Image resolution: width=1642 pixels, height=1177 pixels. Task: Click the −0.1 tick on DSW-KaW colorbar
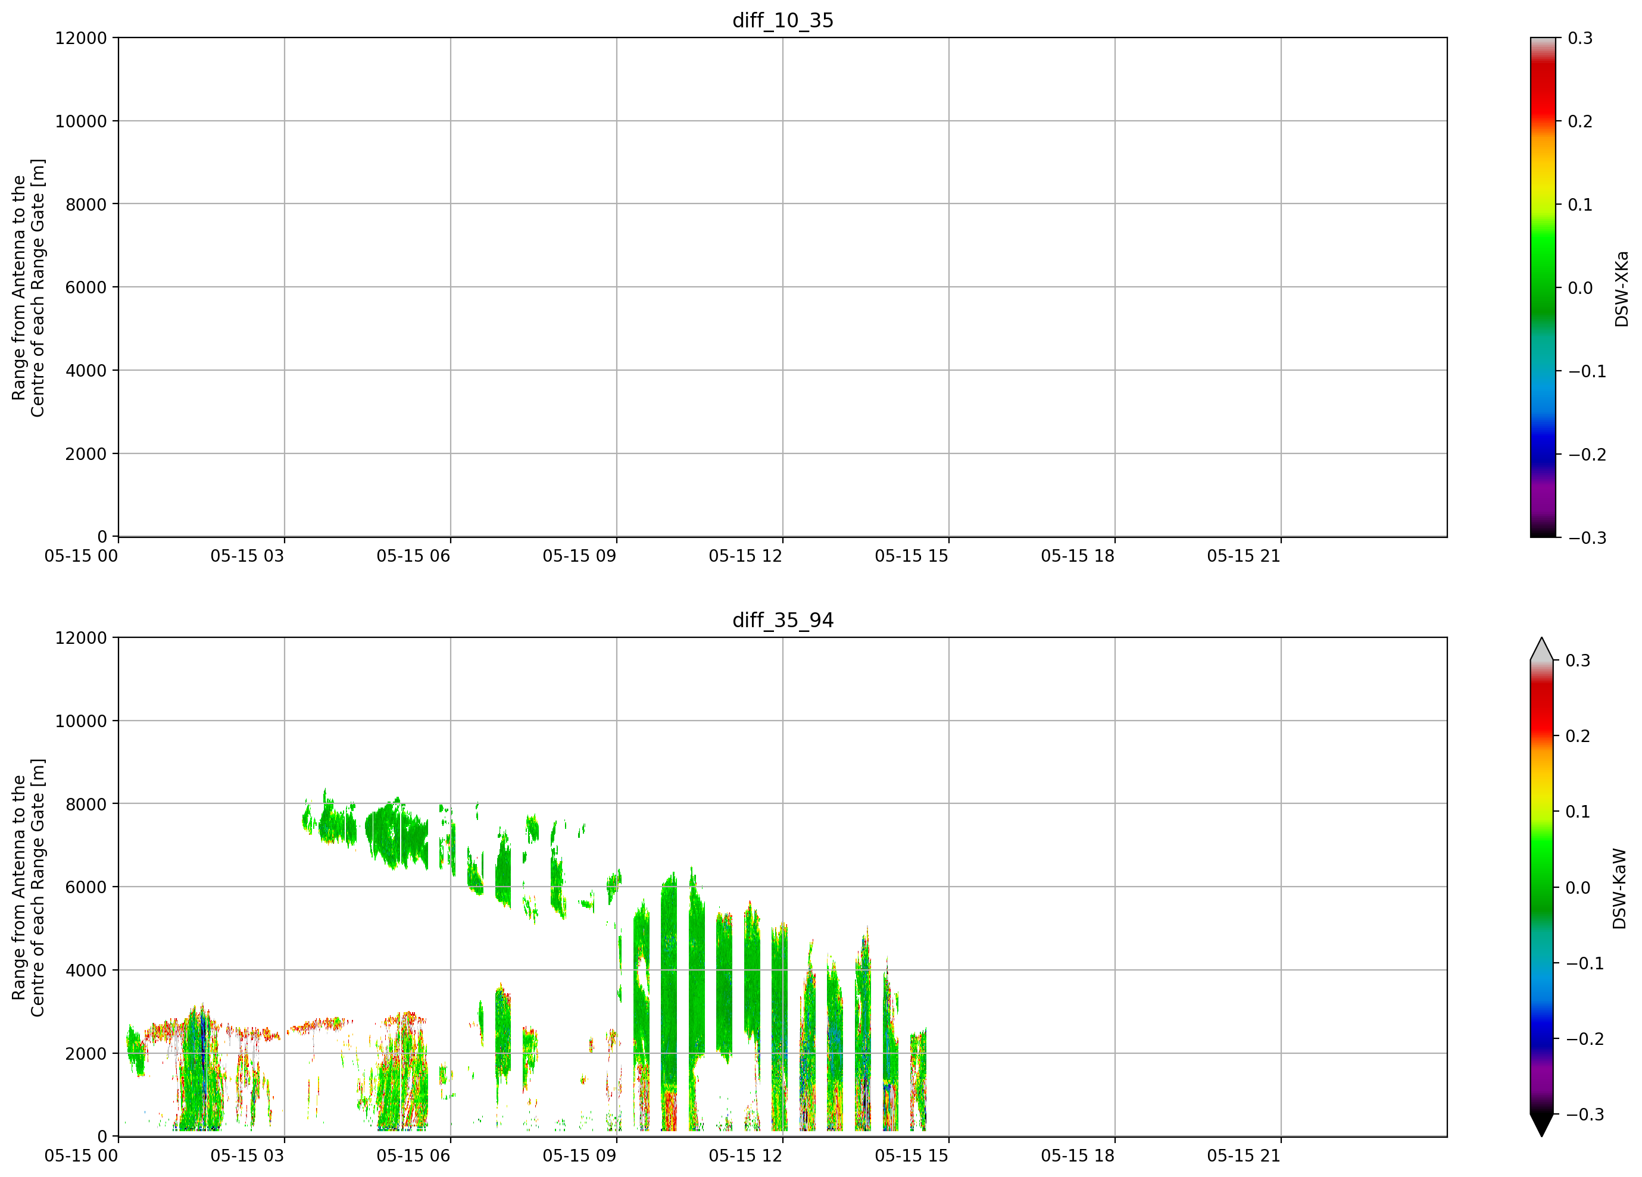[x=1585, y=963]
